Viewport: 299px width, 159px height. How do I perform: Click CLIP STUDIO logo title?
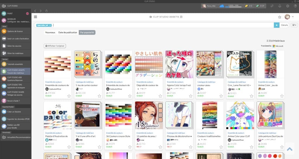point(10,6)
